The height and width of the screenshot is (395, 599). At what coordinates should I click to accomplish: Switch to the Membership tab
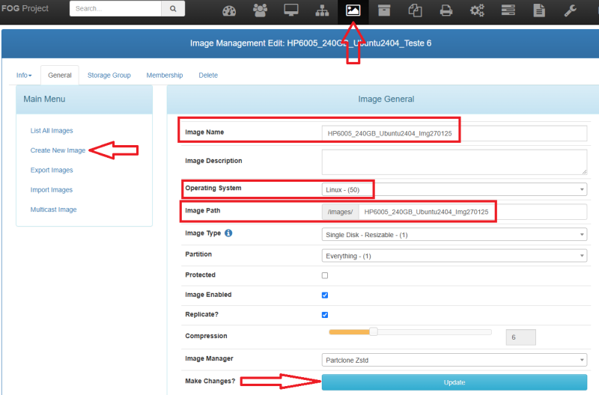coord(165,75)
